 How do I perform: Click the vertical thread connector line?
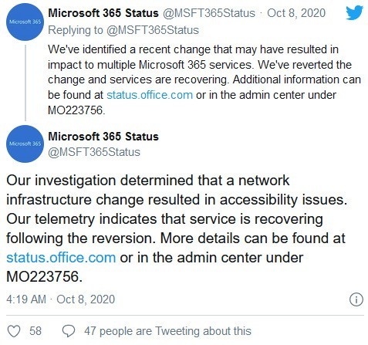(x=25, y=83)
